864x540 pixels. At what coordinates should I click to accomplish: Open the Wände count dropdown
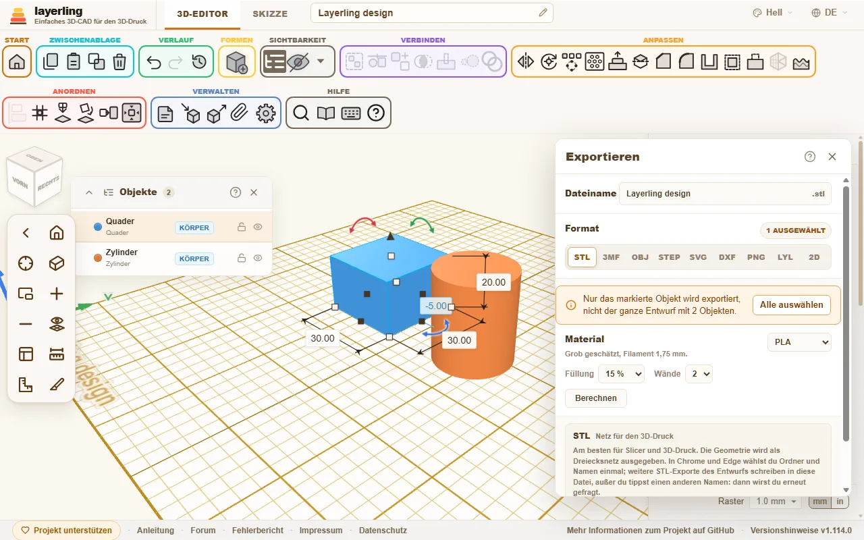[699, 373]
